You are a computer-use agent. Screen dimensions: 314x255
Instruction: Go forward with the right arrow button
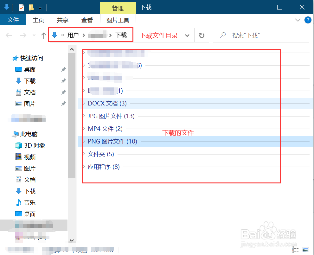click(x=23, y=35)
